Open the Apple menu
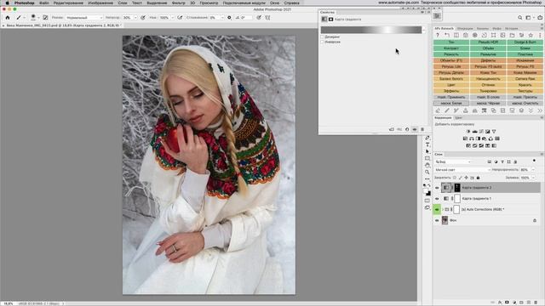545x306 pixels. click(x=8, y=3)
